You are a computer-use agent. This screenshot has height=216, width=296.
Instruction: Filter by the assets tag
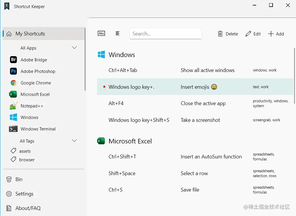coord(25,151)
